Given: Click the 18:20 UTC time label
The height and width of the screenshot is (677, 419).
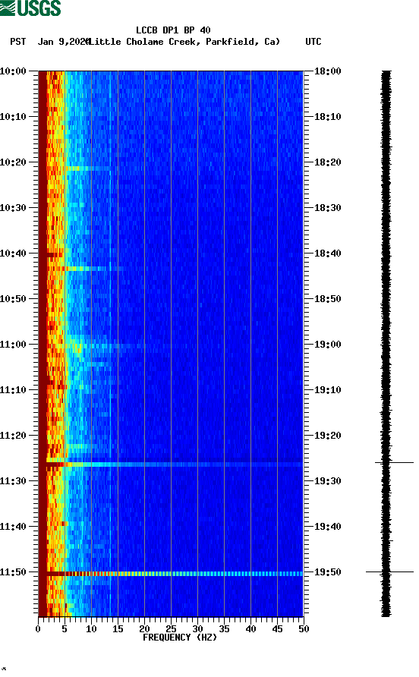Looking at the screenshot, I should (327, 162).
